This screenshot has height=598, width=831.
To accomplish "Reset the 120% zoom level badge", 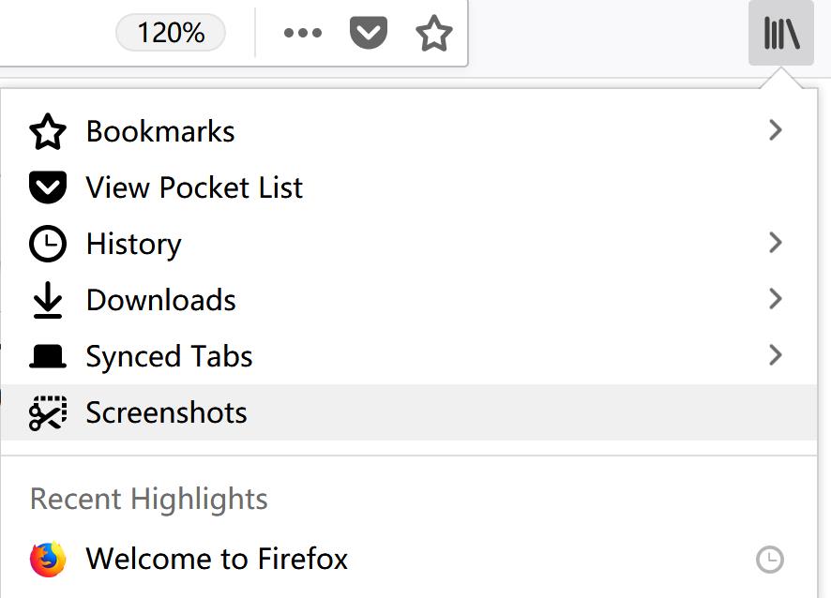I will click(171, 34).
